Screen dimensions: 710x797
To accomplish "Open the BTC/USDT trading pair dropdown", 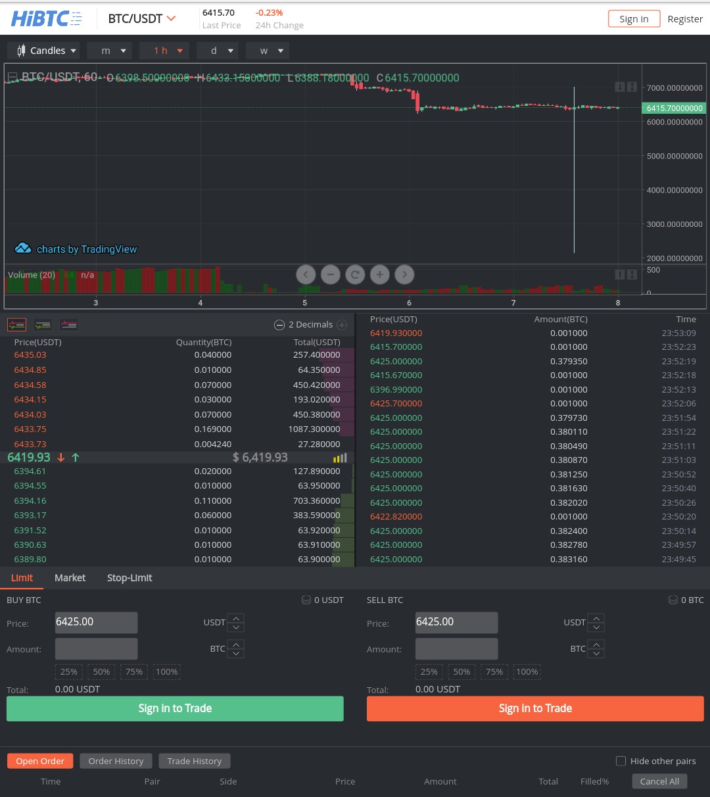I will pyautogui.click(x=142, y=18).
